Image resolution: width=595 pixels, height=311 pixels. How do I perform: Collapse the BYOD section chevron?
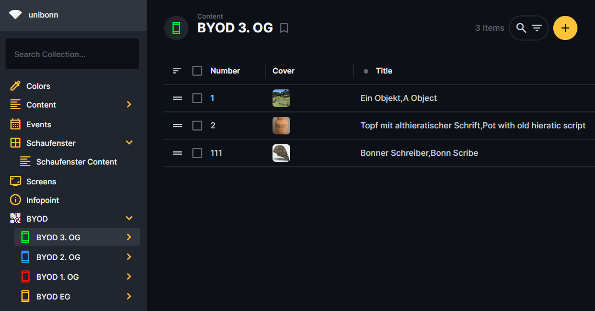[129, 218]
